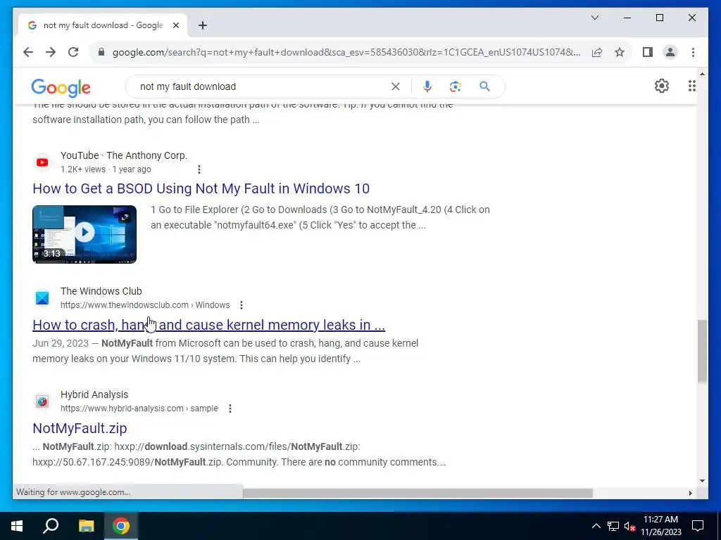Open Google quick settings gear
Viewport: 721px width, 540px height.
click(661, 86)
